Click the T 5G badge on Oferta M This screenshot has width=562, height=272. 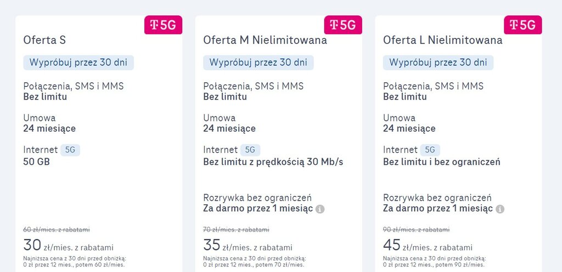[x=343, y=25]
